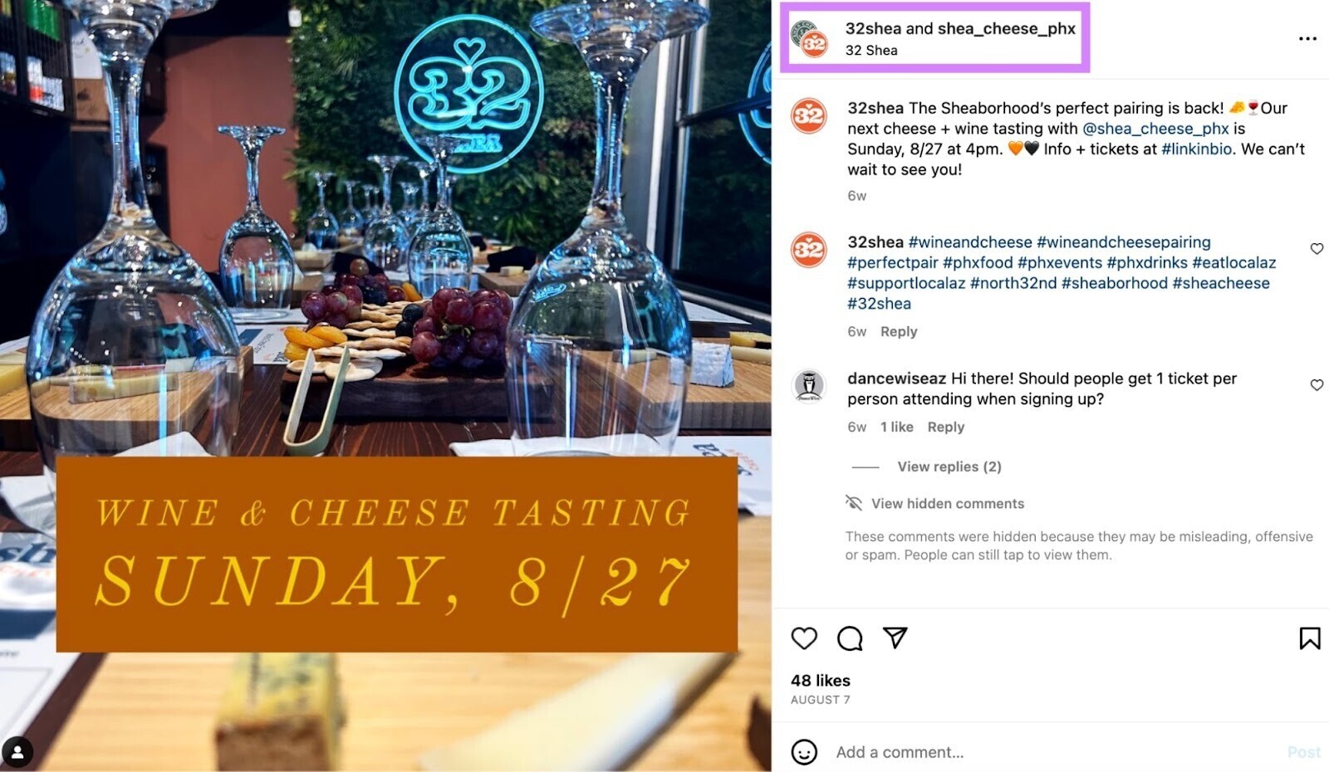This screenshot has width=1329, height=772.
Task: Open the #wineandcheese hashtag
Action: [969, 242]
